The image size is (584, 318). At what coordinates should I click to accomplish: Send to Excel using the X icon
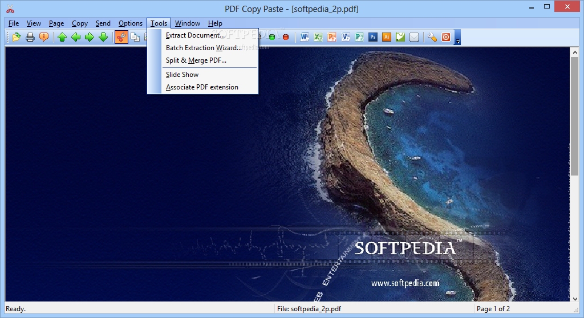[x=318, y=37]
